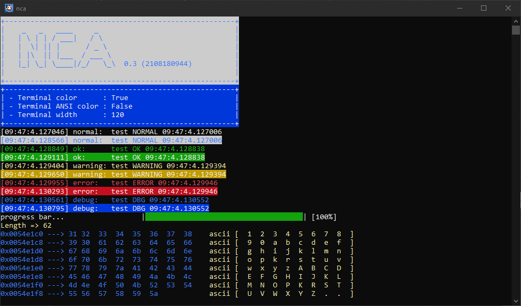Click the green-highlighted 'test OK' log line
The height and width of the screenshot is (306, 521).
point(103,158)
